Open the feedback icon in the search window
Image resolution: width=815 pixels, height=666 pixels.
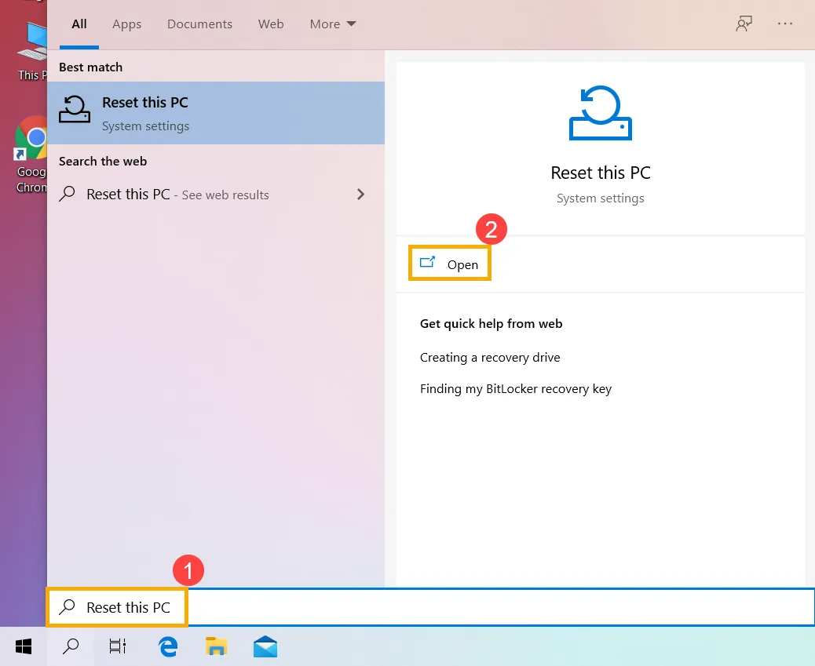click(x=744, y=24)
